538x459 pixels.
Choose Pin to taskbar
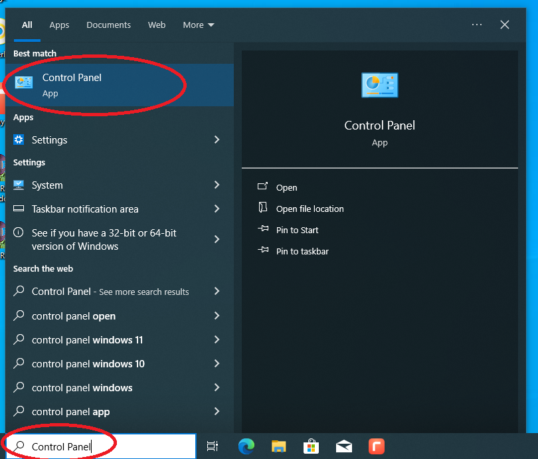[302, 252]
